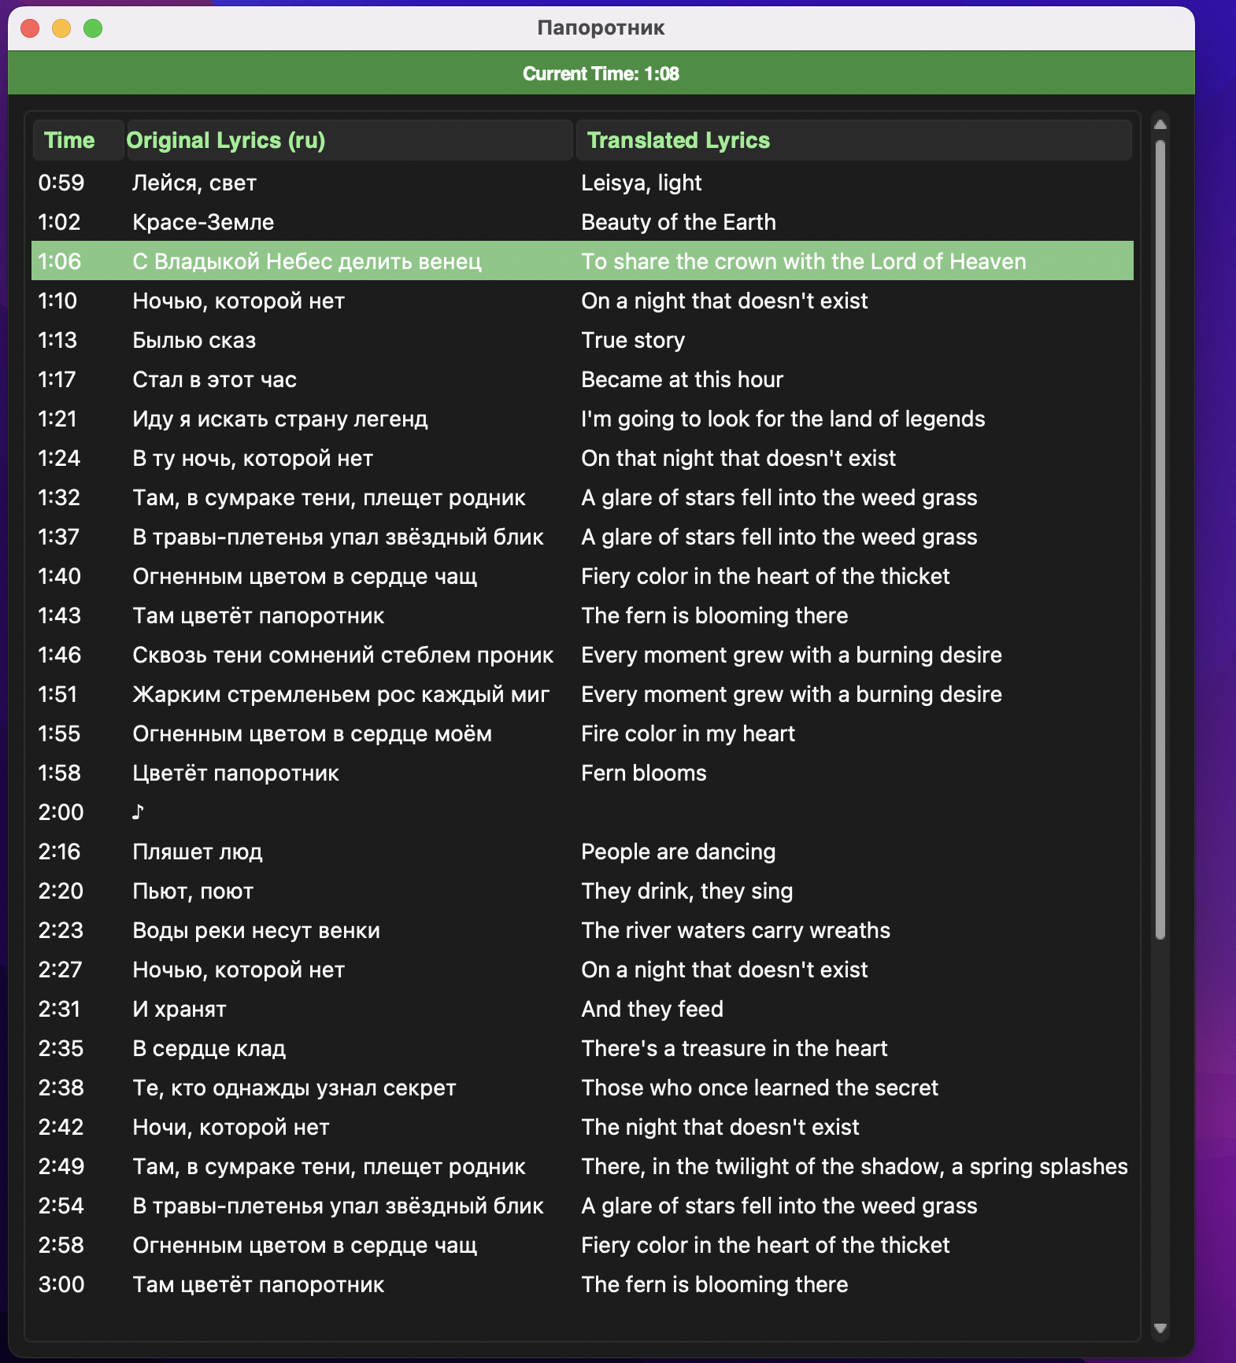Viewport: 1236px width, 1363px height.
Task: Select the lyric 'Пляшет люд'
Action: click(198, 851)
